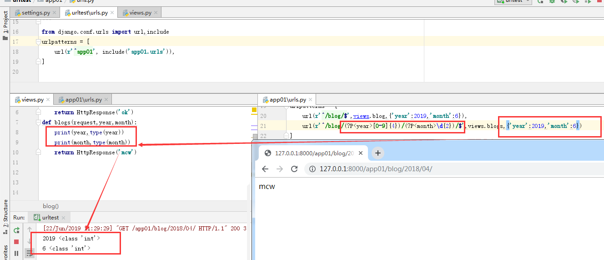Open the run configuration dropdown

513,1
